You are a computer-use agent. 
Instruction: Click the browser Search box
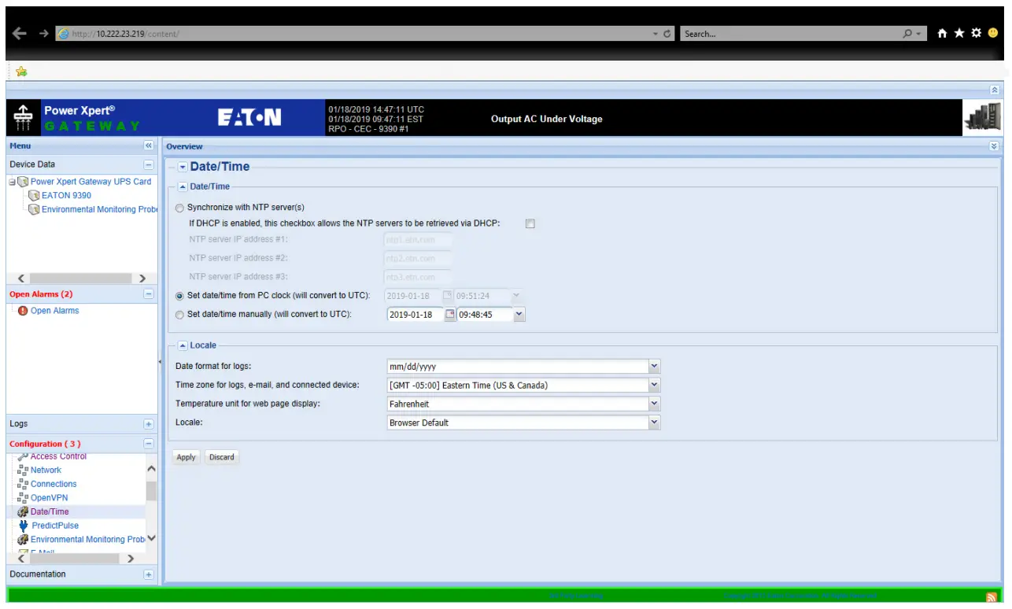[791, 34]
